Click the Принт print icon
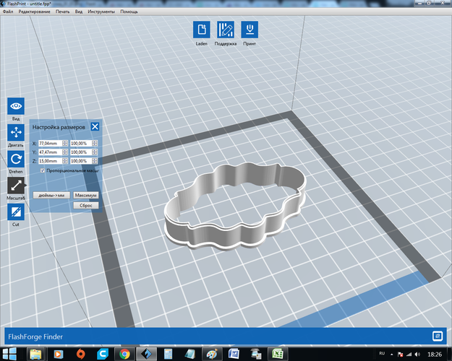Screen dimensions: 452x361 (x=250, y=30)
